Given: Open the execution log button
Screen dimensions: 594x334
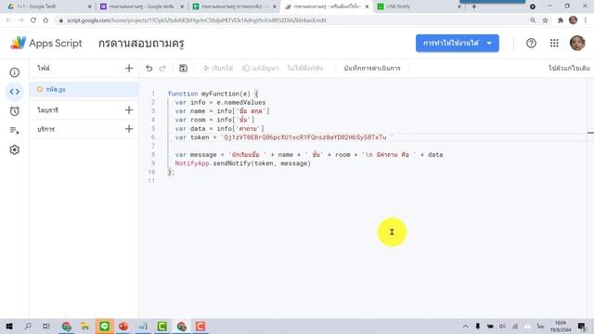Looking at the screenshot, I should click(371, 68).
